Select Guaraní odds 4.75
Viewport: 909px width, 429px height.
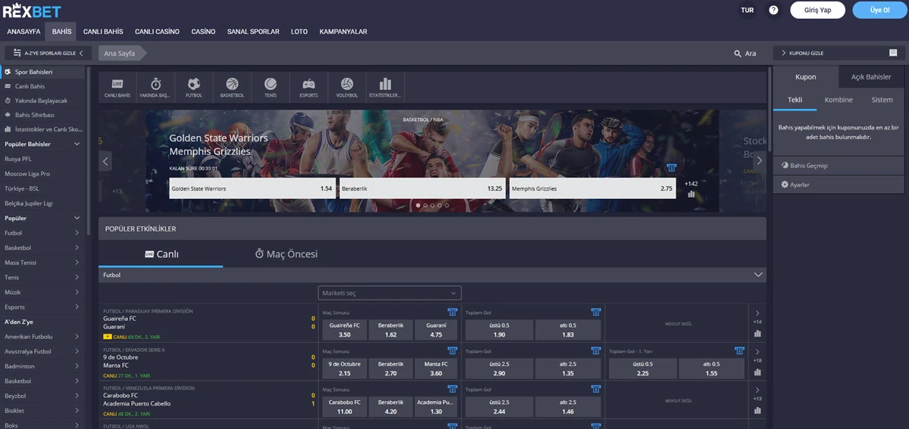coord(436,329)
